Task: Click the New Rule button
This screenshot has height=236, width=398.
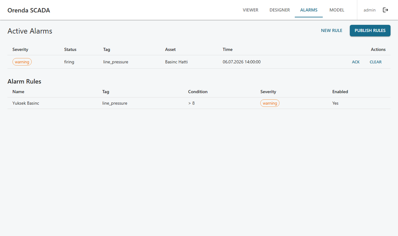Action: point(331,30)
